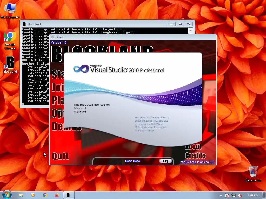This screenshot has width=266, height=199.
Task: Click the Demo Mode label
Action: (132, 161)
